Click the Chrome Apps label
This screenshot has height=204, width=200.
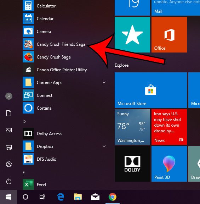click(x=50, y=83)
